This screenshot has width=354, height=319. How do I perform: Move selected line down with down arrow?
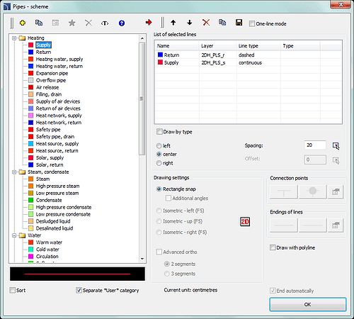tap(189, 23)
